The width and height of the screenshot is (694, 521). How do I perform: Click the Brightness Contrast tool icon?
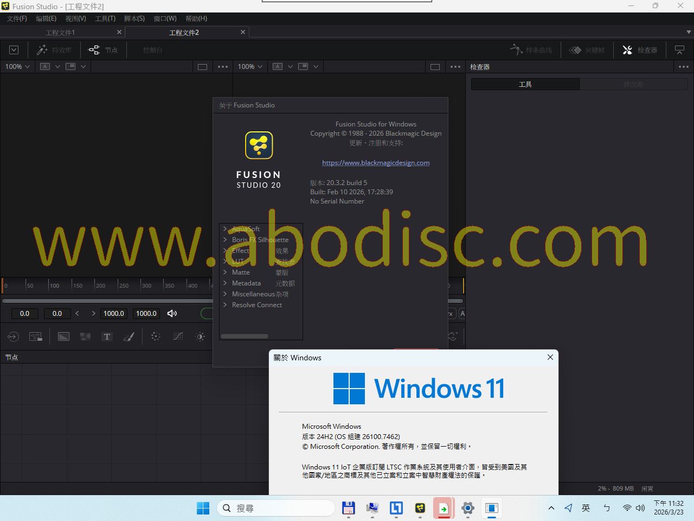tap(200, 337)
